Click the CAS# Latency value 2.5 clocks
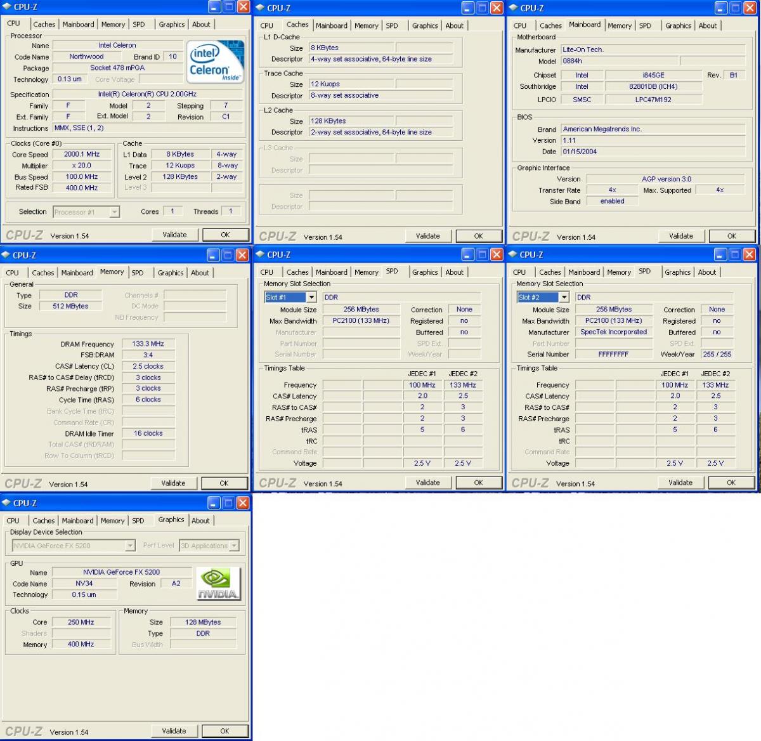The height and width of the screenshot is (741, 761). pos(148,366)
